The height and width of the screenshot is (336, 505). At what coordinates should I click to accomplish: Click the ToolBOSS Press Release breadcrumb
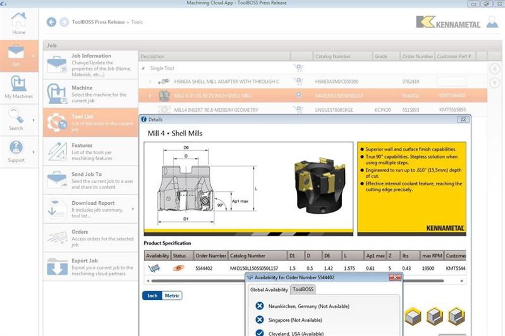pyautogui.click(x=98, y=22)
